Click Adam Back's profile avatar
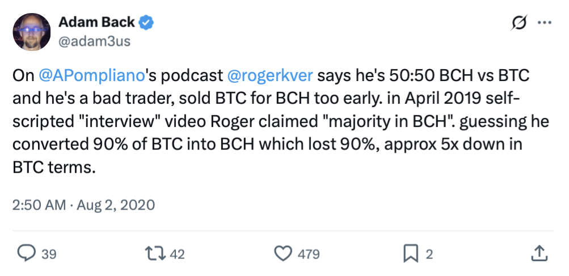 click(x=32, y=32)
